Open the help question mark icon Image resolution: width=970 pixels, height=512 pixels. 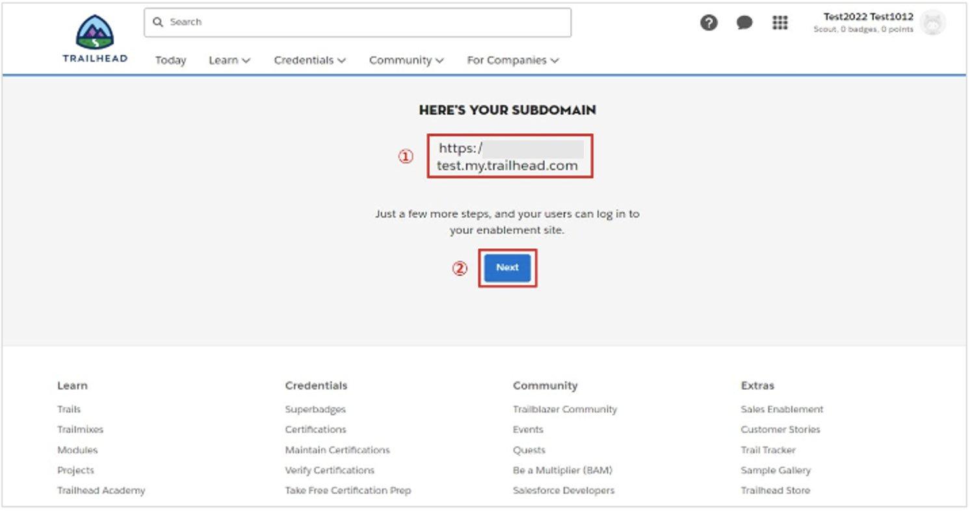709,23
